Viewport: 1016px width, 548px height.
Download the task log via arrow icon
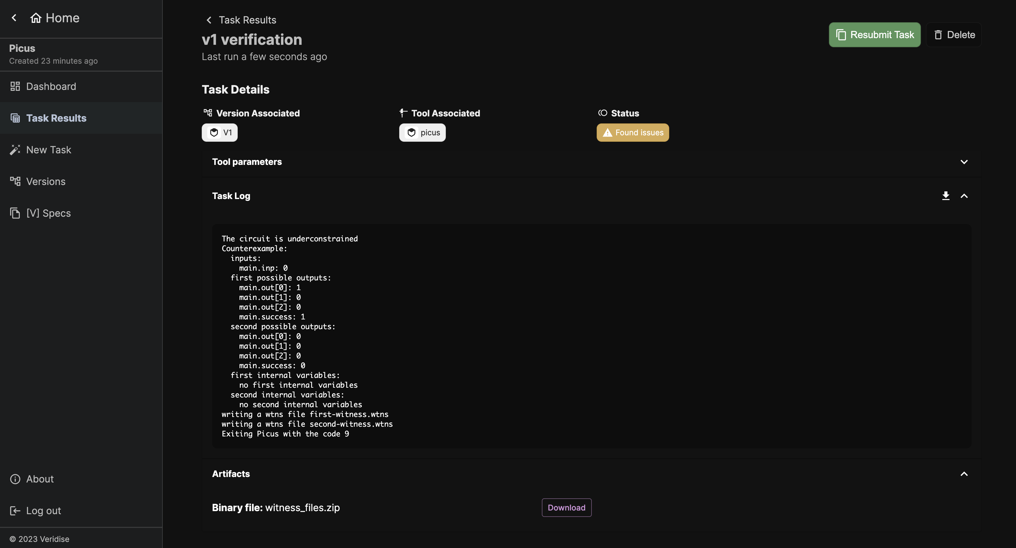945,196
